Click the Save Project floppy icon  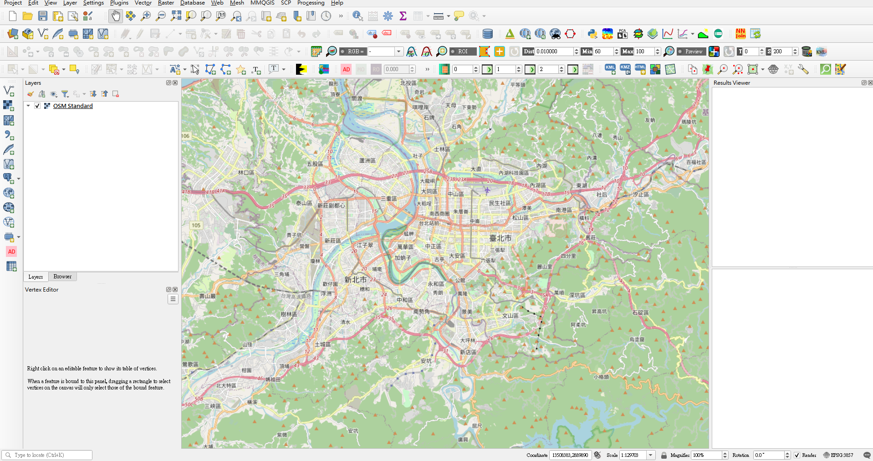tap(43, 16)
